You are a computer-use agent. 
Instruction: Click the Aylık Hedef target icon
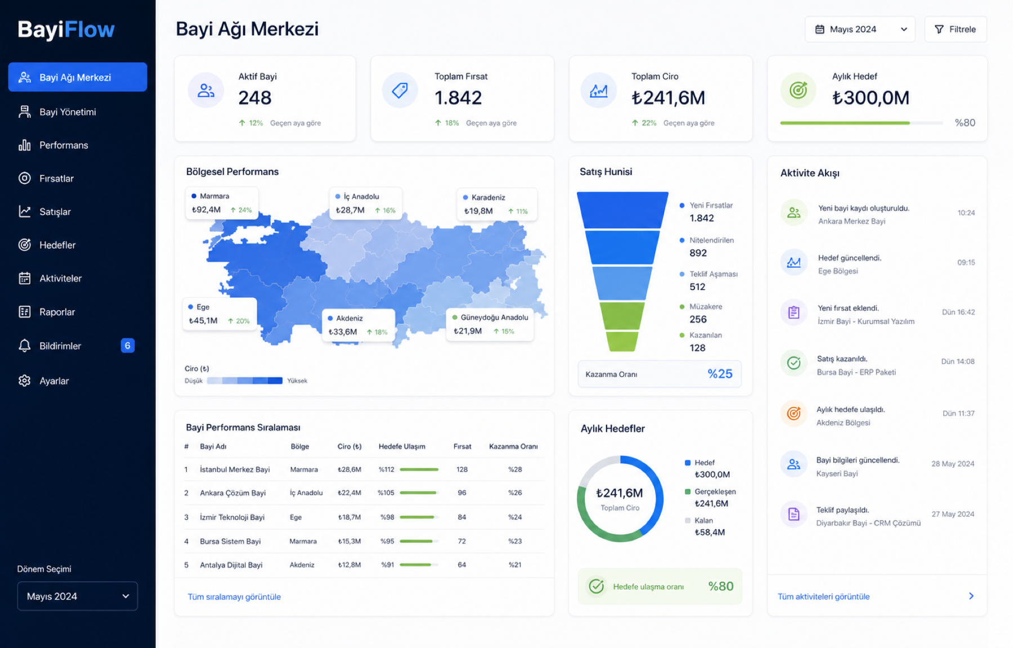(x=798, y=90)
